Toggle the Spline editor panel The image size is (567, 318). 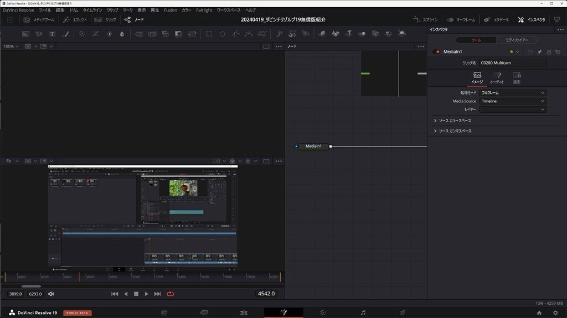pyautogui.click(x=425, y=20)
